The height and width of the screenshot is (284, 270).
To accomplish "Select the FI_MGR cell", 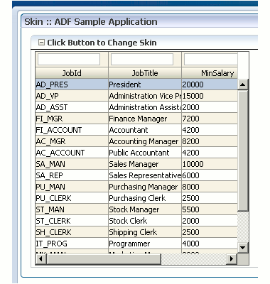I will pyautogui.click(x=72, y=119).
